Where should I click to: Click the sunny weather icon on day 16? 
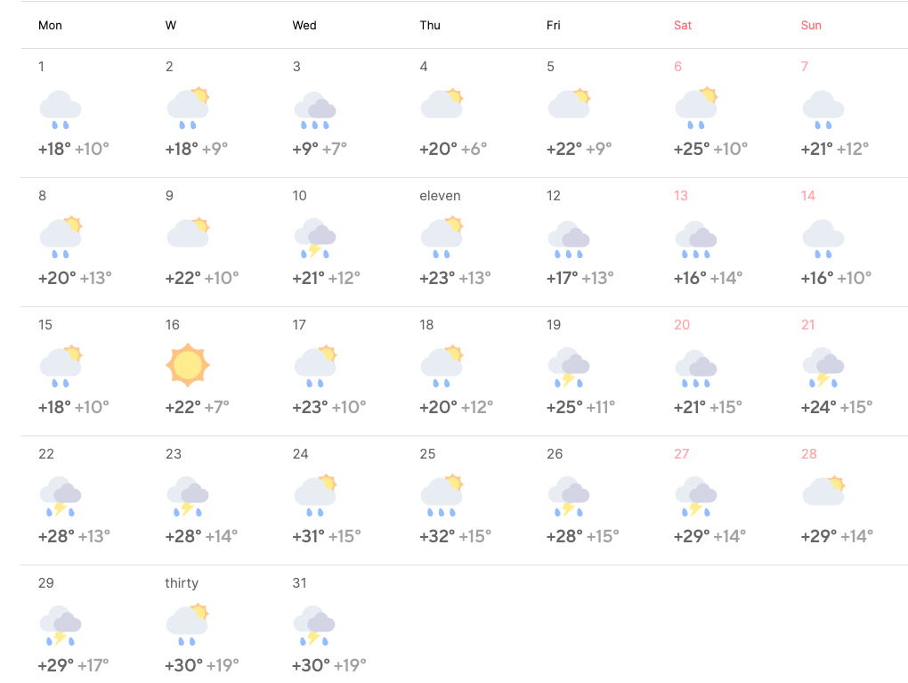click(187, 365)
